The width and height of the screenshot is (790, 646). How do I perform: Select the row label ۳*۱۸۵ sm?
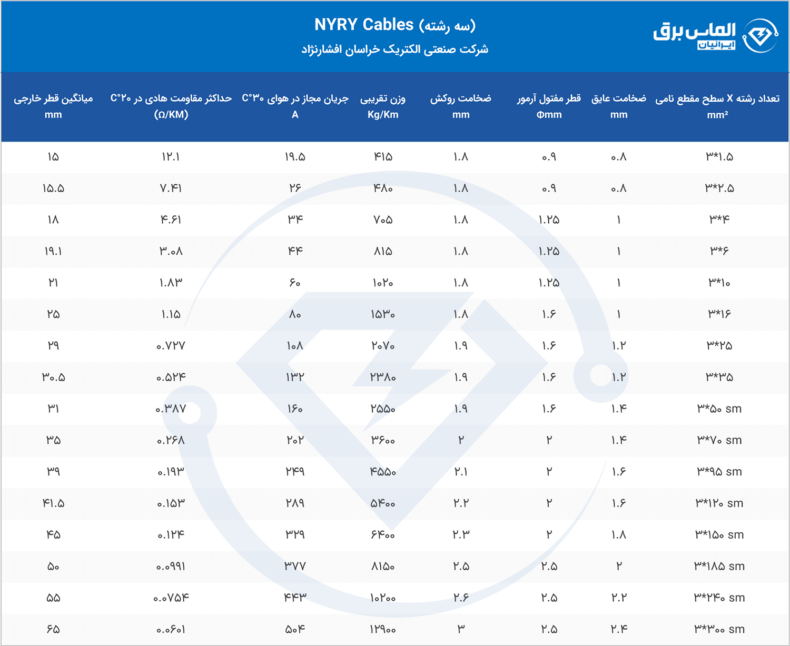719,567
